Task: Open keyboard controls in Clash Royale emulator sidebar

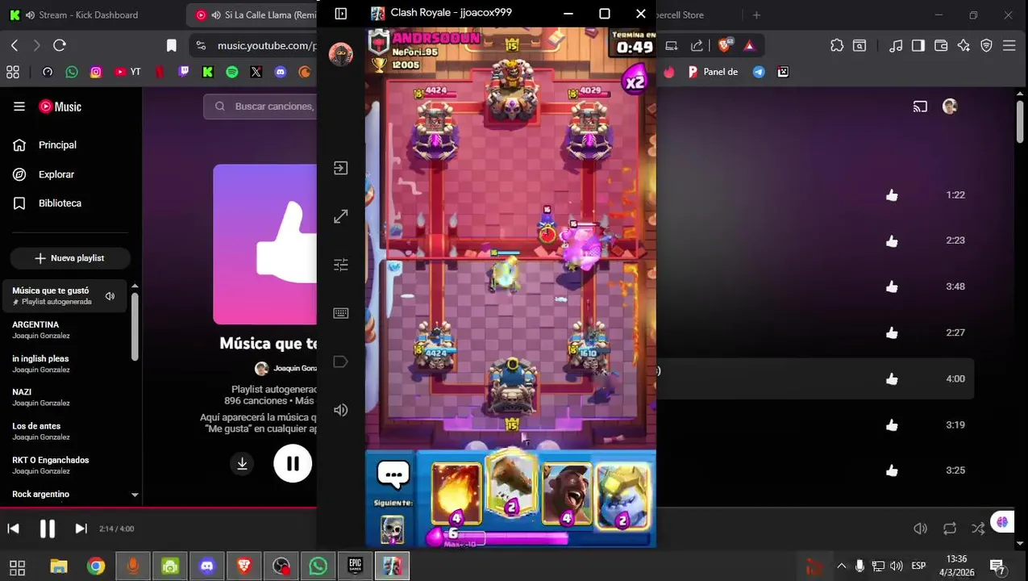Action: tap(341, 313)
